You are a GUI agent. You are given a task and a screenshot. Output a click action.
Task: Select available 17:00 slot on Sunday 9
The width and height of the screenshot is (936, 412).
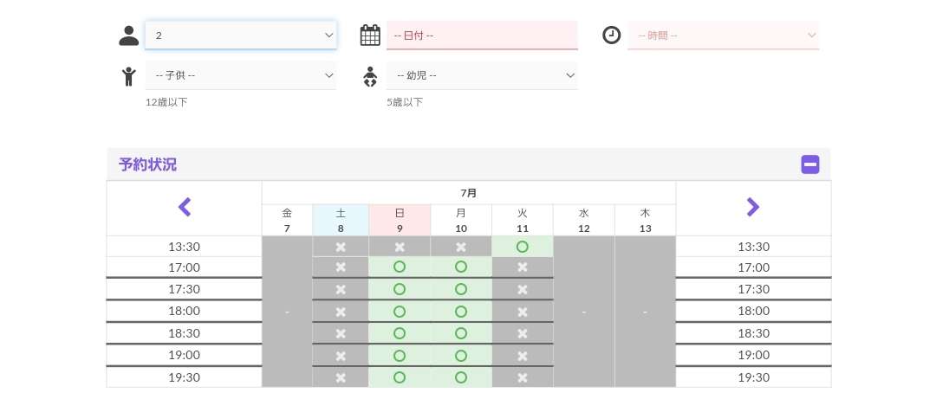(400, 267)
